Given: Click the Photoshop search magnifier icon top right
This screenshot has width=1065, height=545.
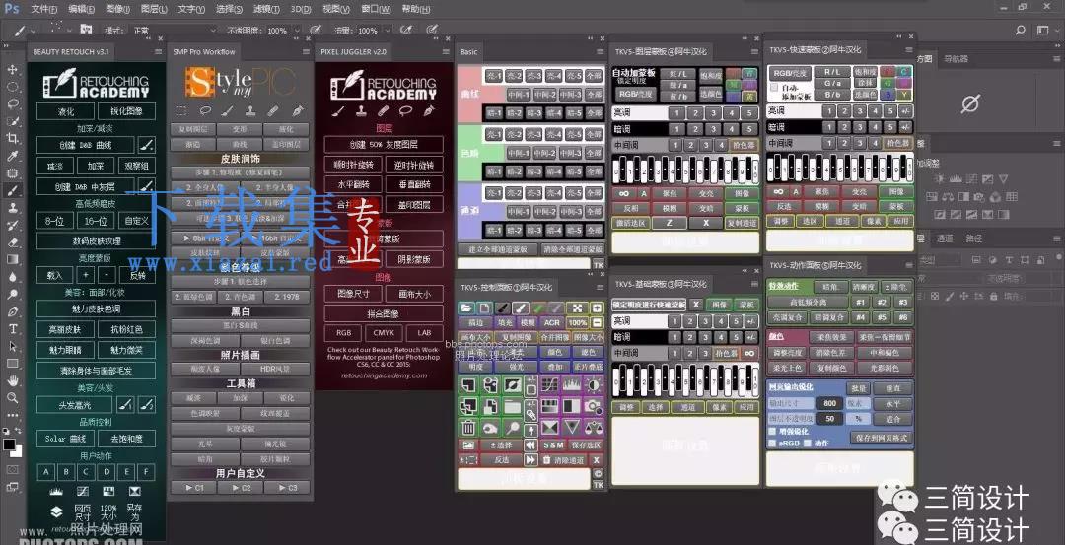Looking at the screenshot, I should (1021, 31).
